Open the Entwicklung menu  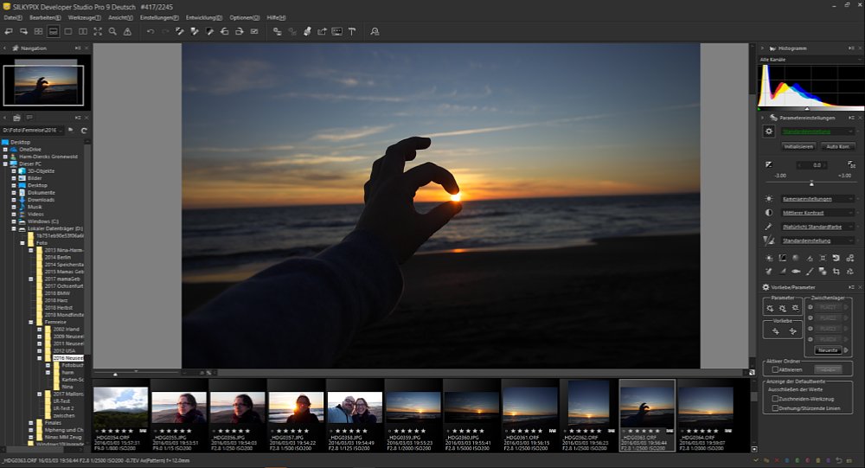click(202, 17)
